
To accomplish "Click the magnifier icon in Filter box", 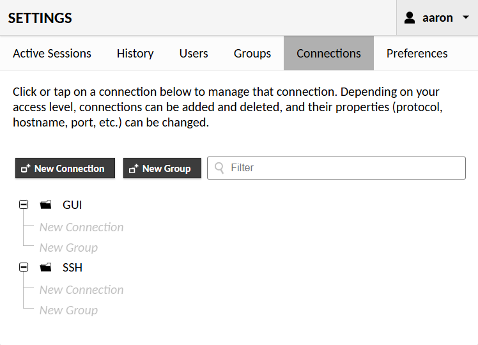I will [220, 168].
